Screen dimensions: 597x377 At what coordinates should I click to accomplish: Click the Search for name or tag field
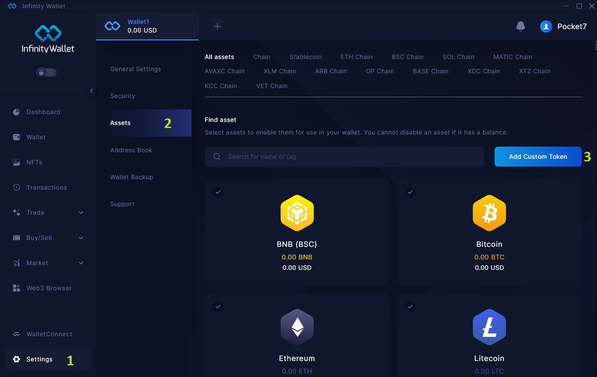(344, 157)
